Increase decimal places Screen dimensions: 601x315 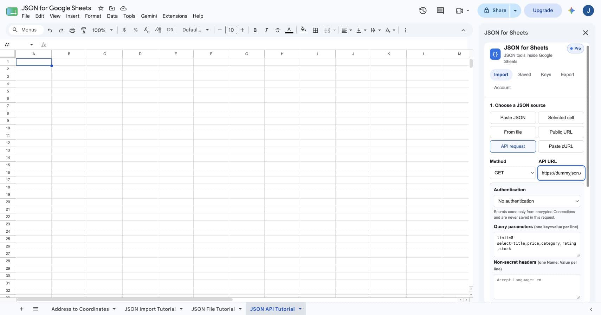coord(158,30)
